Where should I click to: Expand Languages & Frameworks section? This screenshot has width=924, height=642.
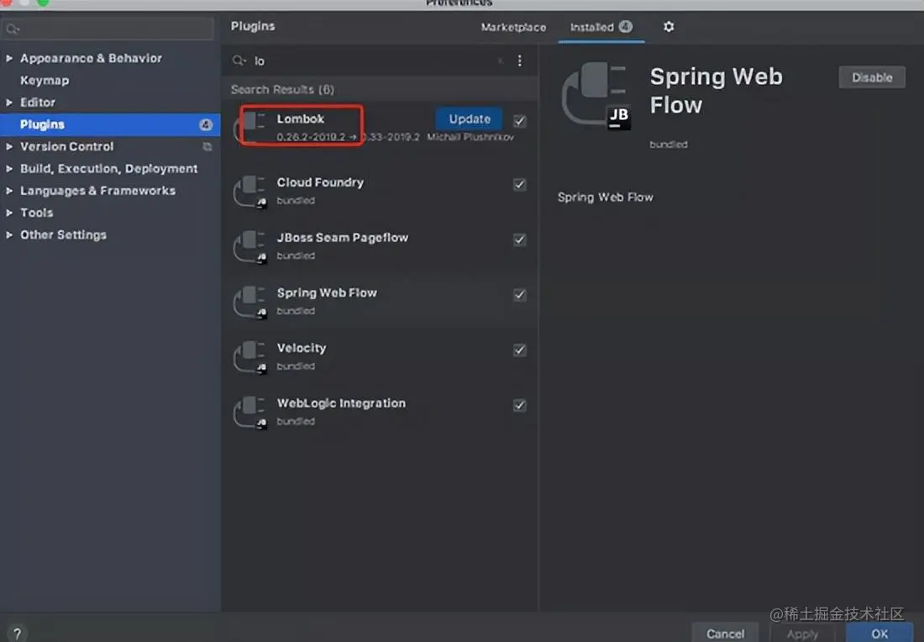pyautogui.click(x=9, y=191)
